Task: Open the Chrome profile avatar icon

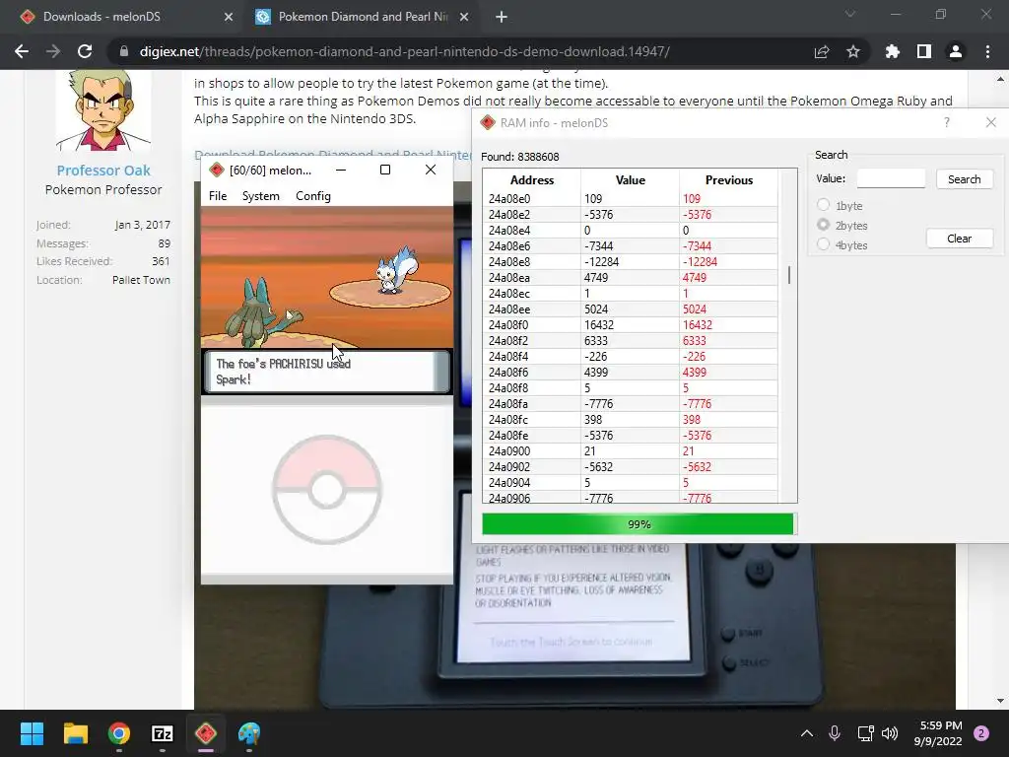Action: 956,51
